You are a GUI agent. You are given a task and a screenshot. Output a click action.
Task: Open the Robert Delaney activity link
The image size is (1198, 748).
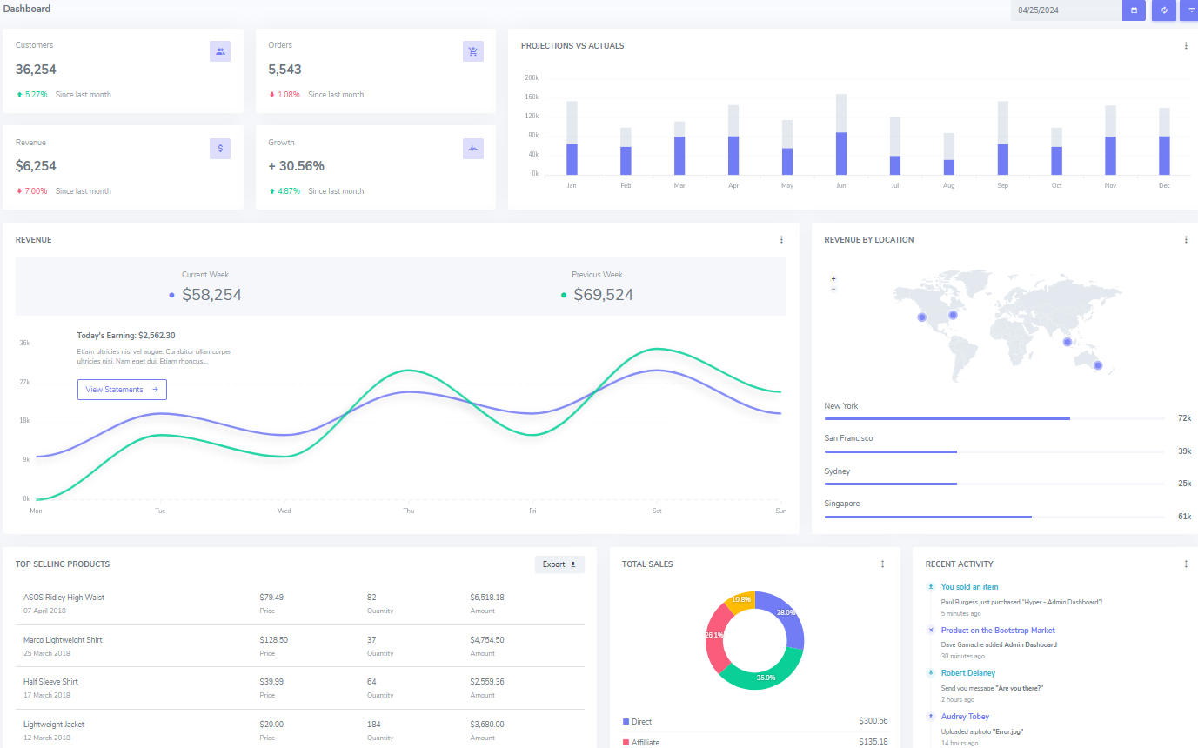967,673
